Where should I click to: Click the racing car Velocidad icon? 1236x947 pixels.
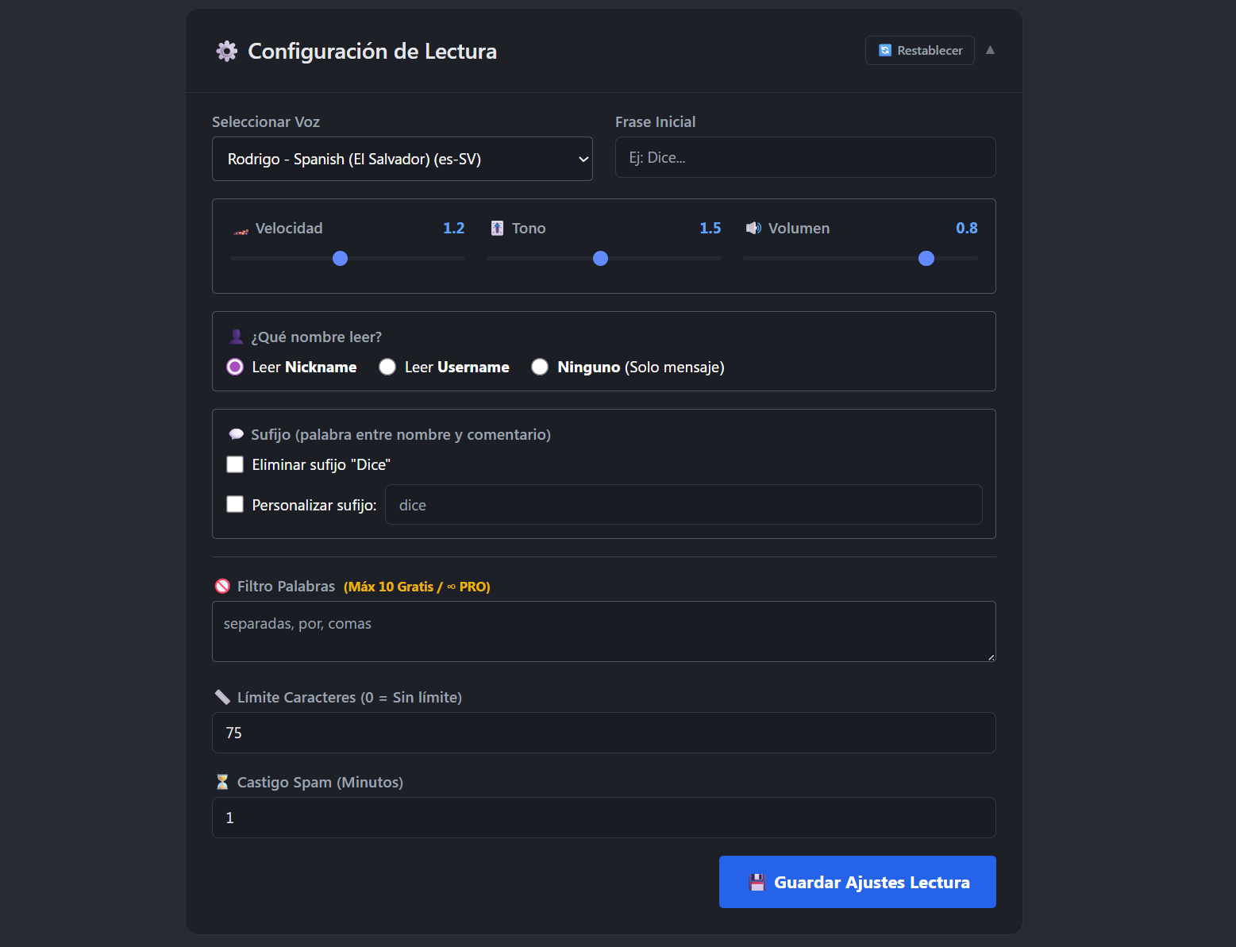pyautogui.click(x=240, y=229)
